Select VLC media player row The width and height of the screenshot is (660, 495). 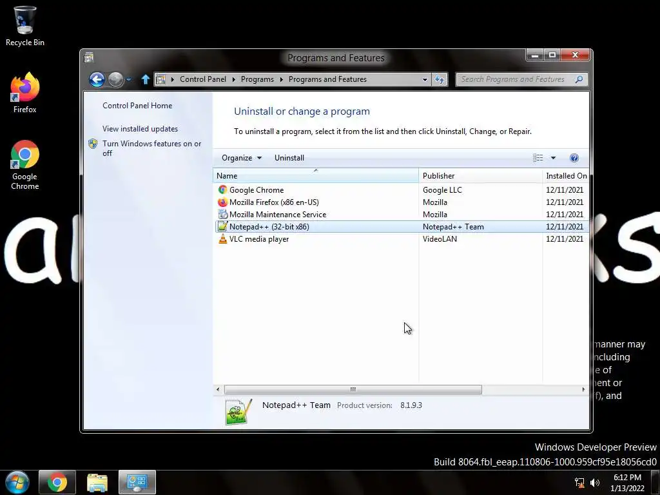pos(401,238)
